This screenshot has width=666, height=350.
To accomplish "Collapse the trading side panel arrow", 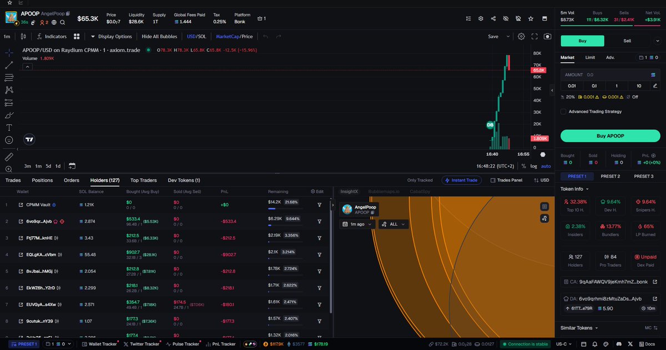I will 552,90.
